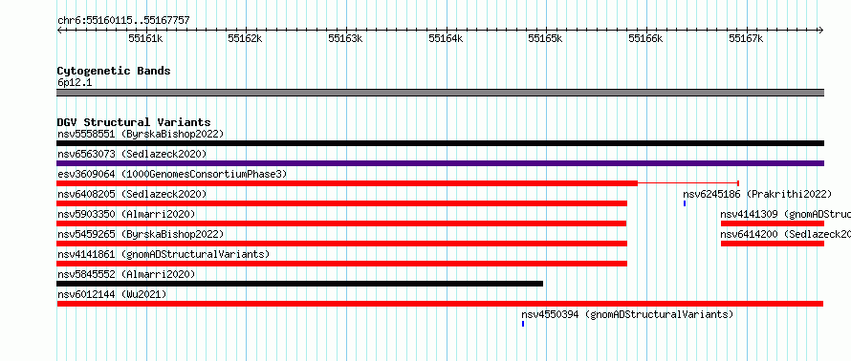Click the left arrow of the ruler
The width and height of the screenshot is (851, 361).
[x=59, y=30]
